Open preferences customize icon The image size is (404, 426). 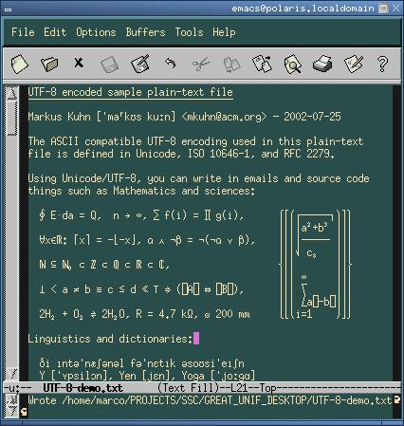point(354,64)
